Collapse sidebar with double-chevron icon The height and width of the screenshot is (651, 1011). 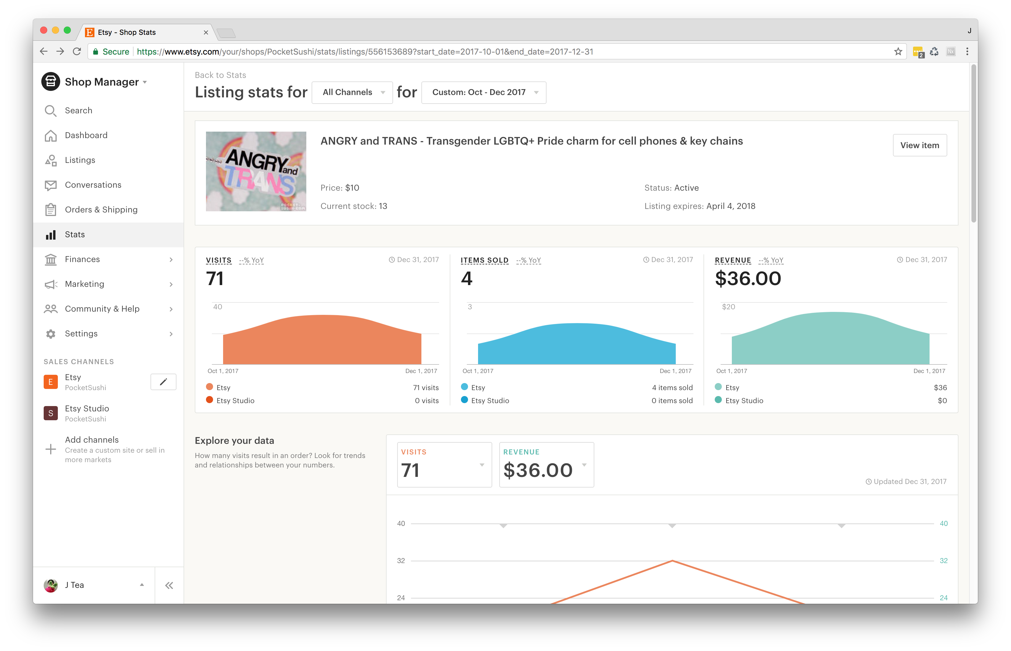[x=169, y=585]
